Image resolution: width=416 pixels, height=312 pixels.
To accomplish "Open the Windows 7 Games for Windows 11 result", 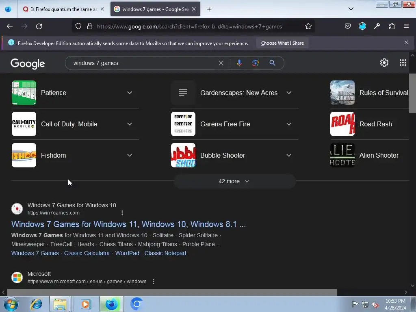I will click(128, 224).
